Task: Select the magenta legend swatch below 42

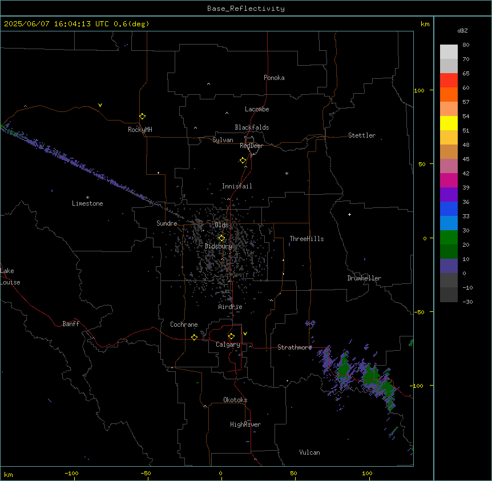Action: click(x=449, y=180)
